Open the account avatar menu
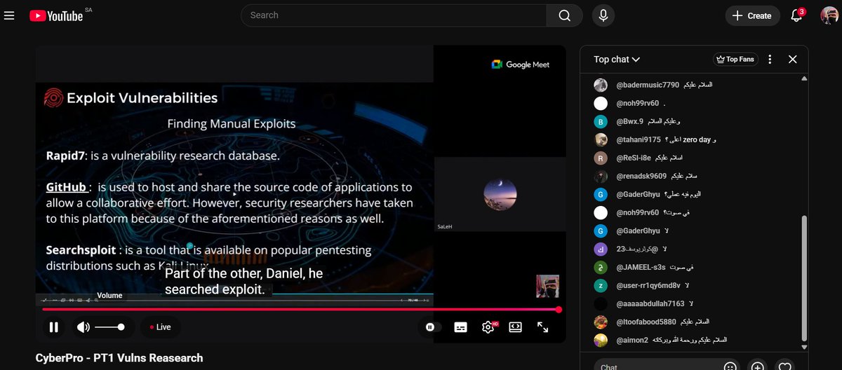Viewport: 842px width, 370px height. (829, 15)
